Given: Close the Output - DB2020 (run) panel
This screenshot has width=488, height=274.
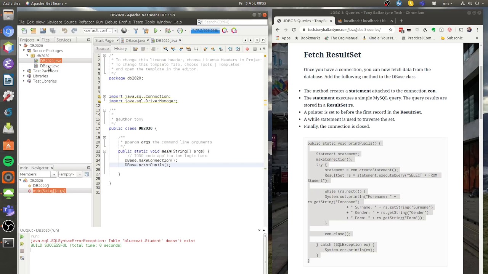Looking at the screenshot, I should click(259, 230).
